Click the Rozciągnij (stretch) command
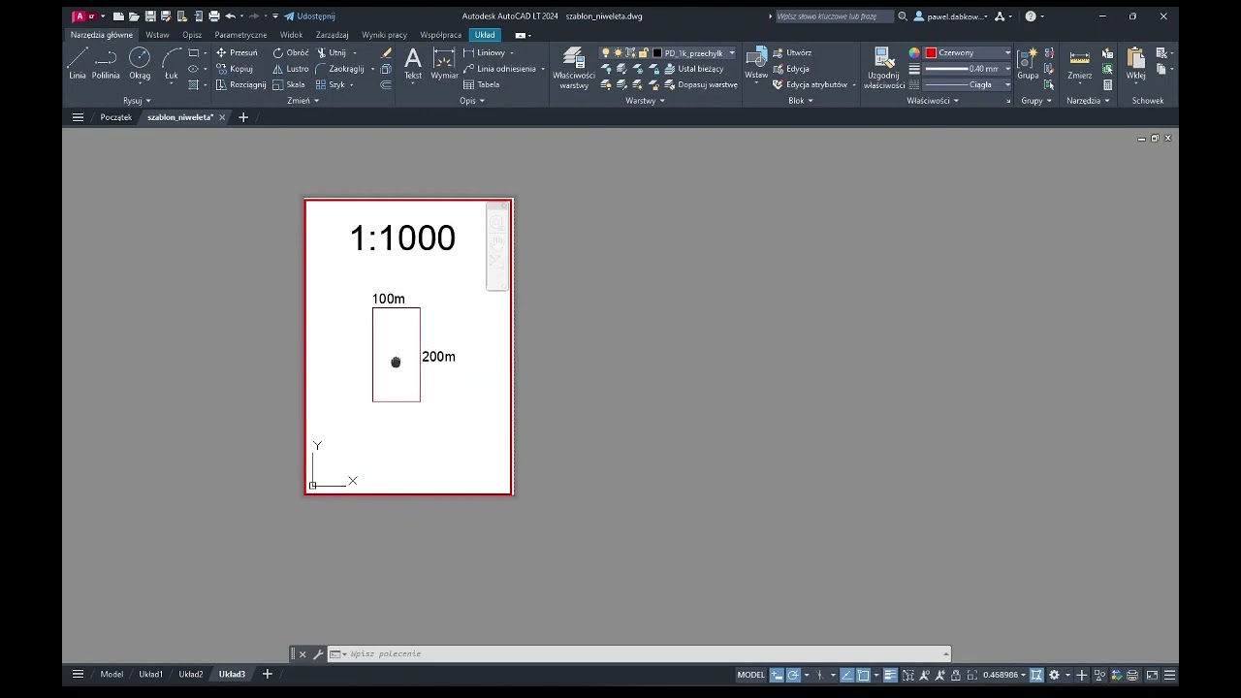The width and height of the screenshot is (1241, 698). point(240,84)
